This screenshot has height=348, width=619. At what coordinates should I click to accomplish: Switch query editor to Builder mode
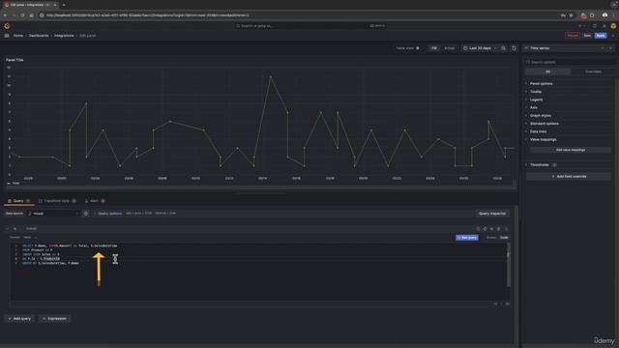[491, 238]
